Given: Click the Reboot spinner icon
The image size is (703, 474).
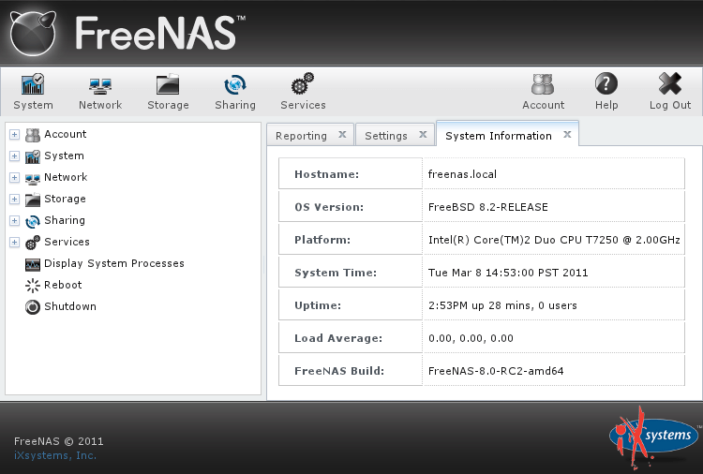Looking at the screenshot, I should (33, 286).
